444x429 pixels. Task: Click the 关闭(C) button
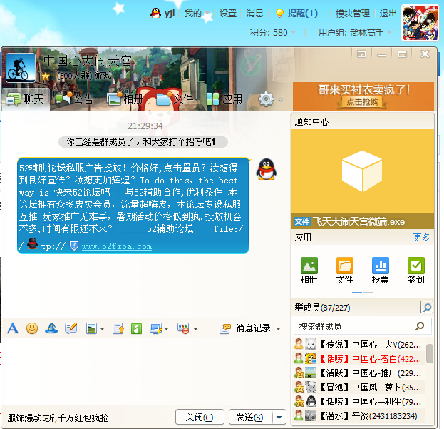pyautogui.click(x=200, y=417)
